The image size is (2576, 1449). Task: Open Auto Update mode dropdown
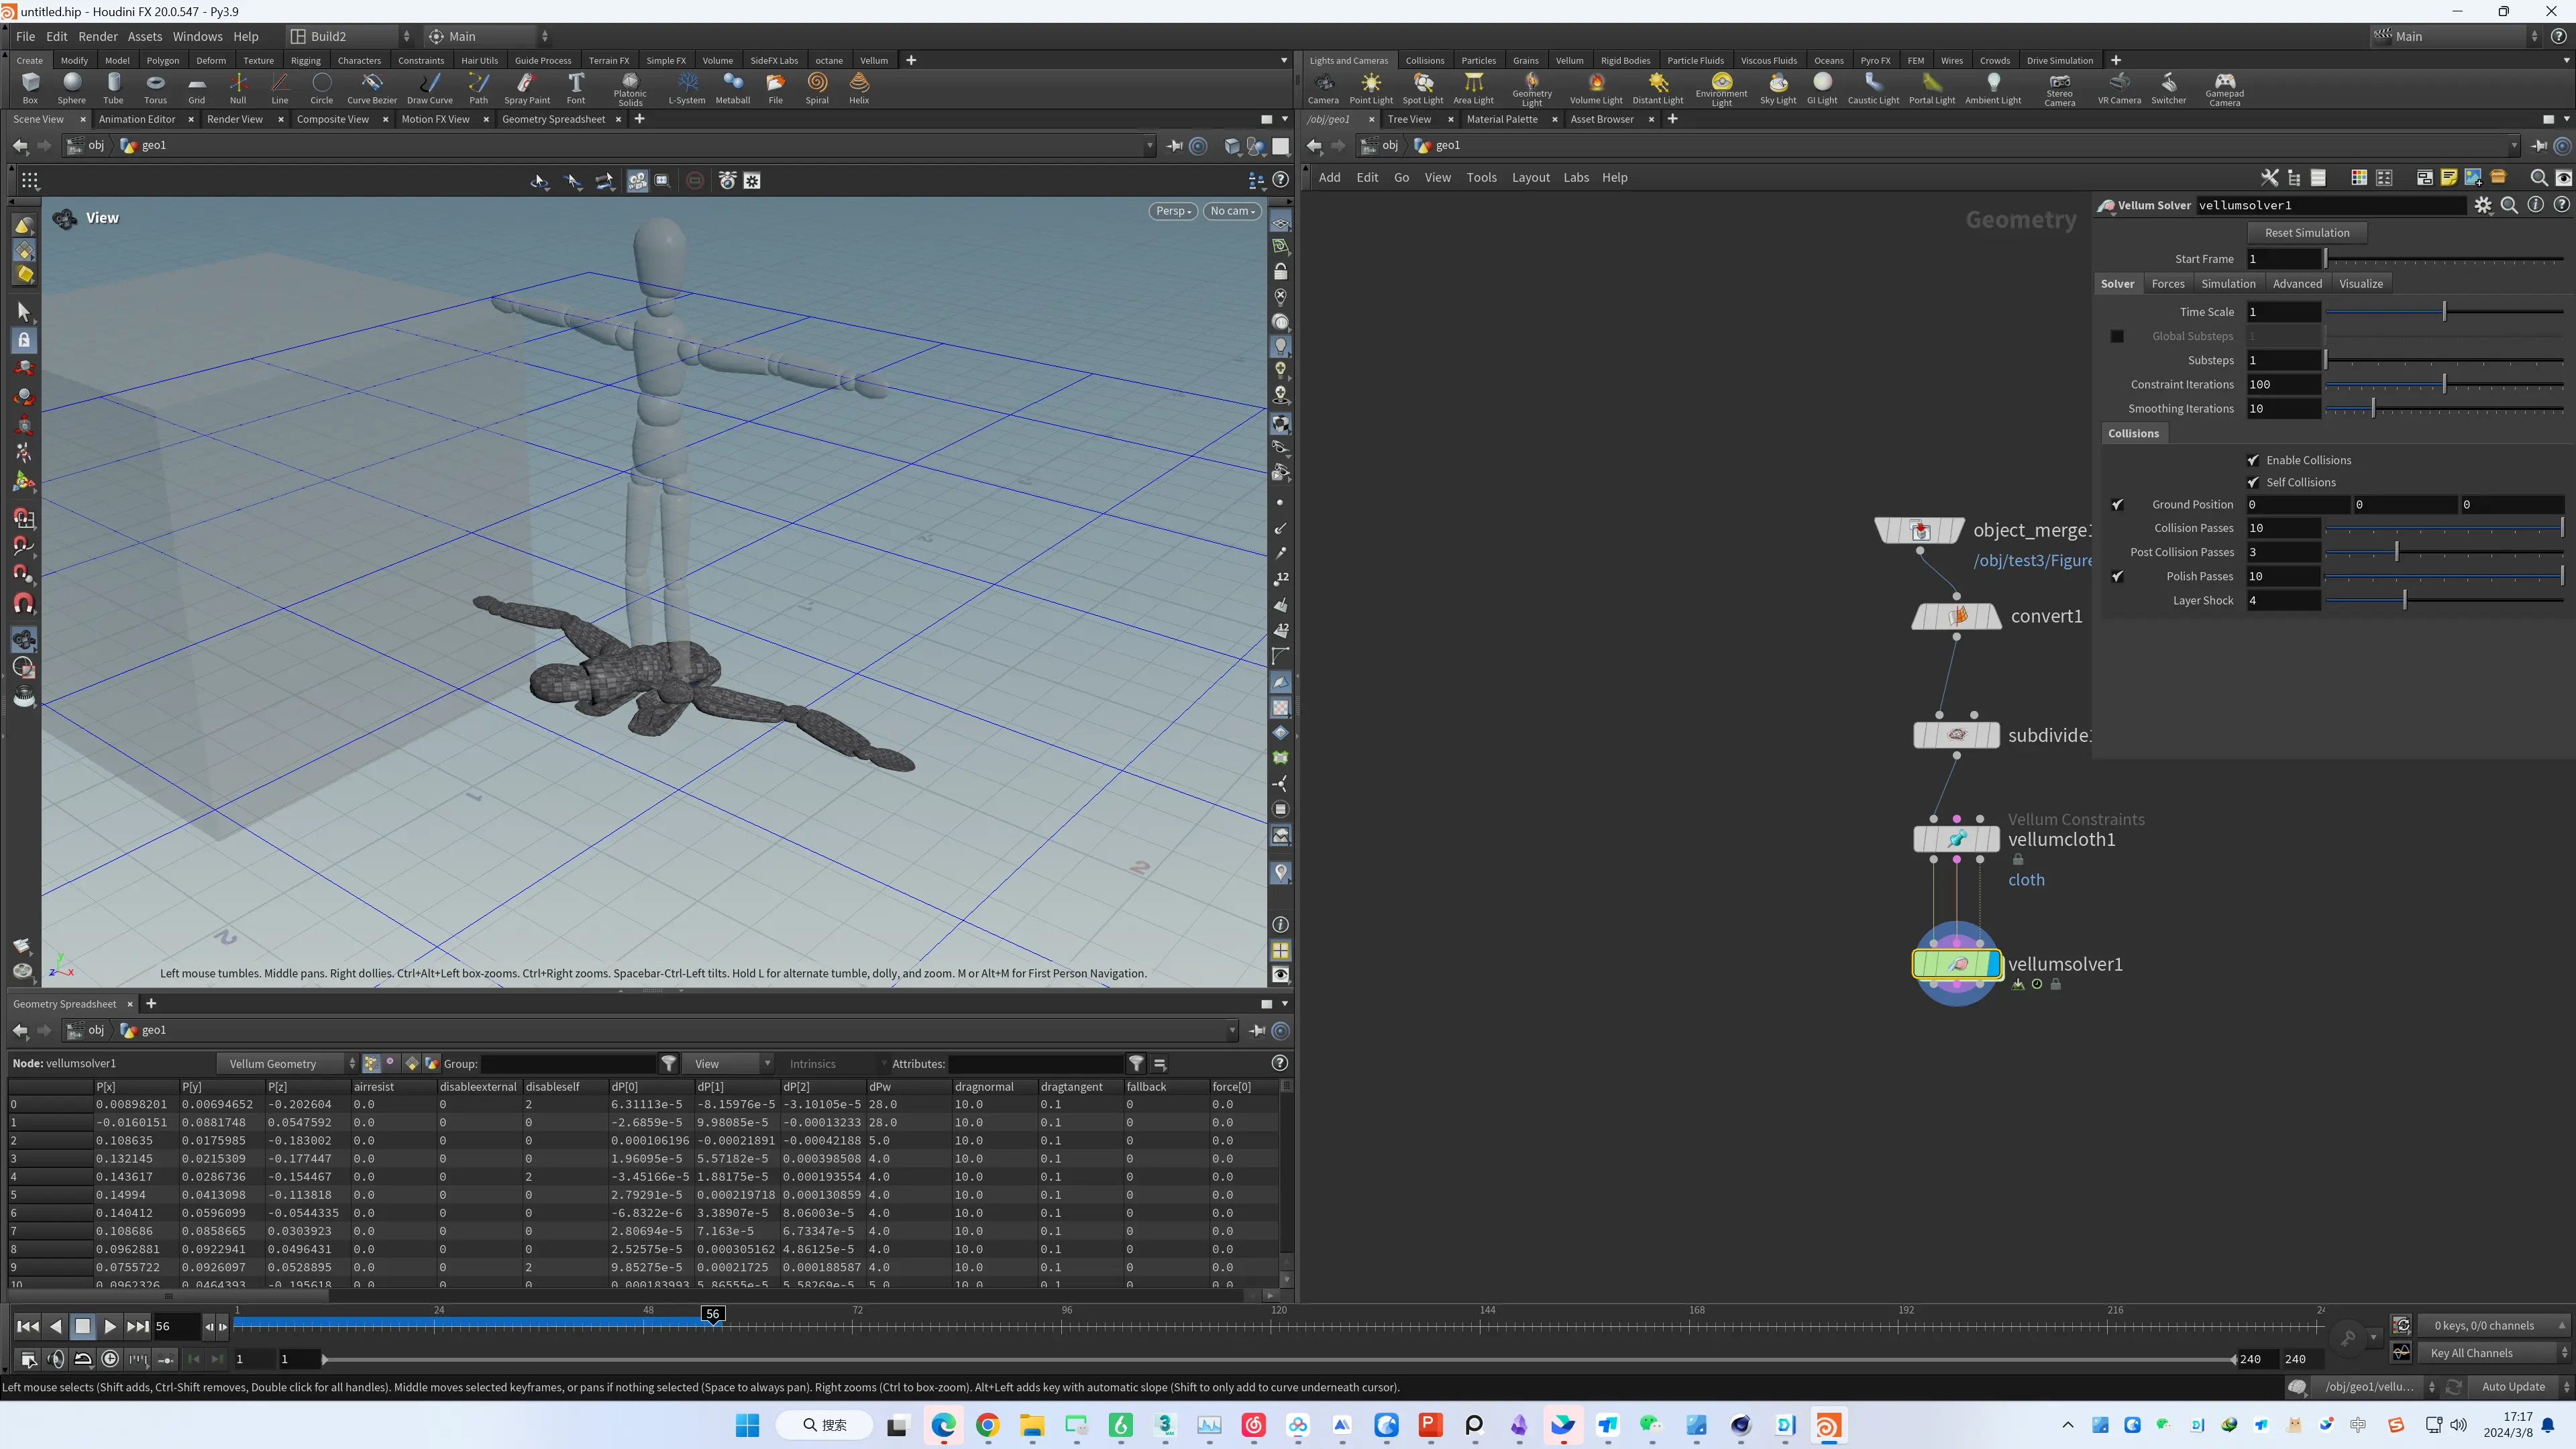point(2521,1387)
